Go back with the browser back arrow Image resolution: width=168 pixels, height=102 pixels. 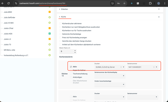3,3
